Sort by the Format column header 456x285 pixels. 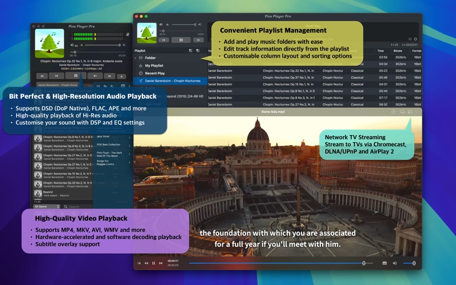(x=416, y=51)
